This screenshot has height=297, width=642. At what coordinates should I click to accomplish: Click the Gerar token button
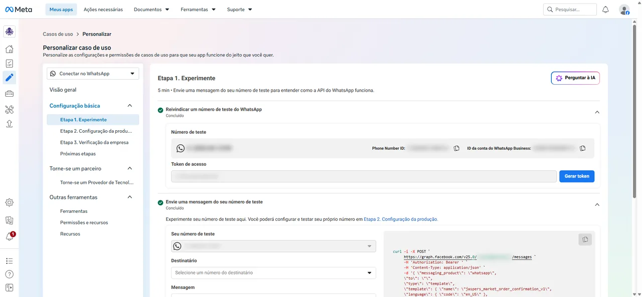pos(577,176)
